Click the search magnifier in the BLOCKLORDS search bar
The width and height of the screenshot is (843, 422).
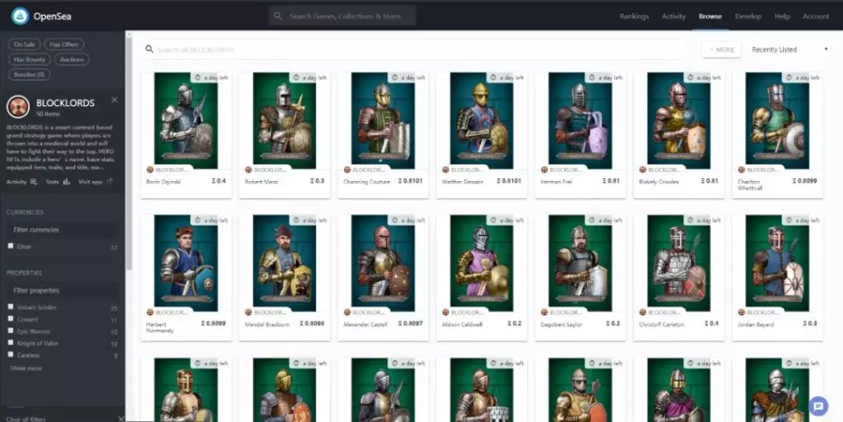coord(149,49)
